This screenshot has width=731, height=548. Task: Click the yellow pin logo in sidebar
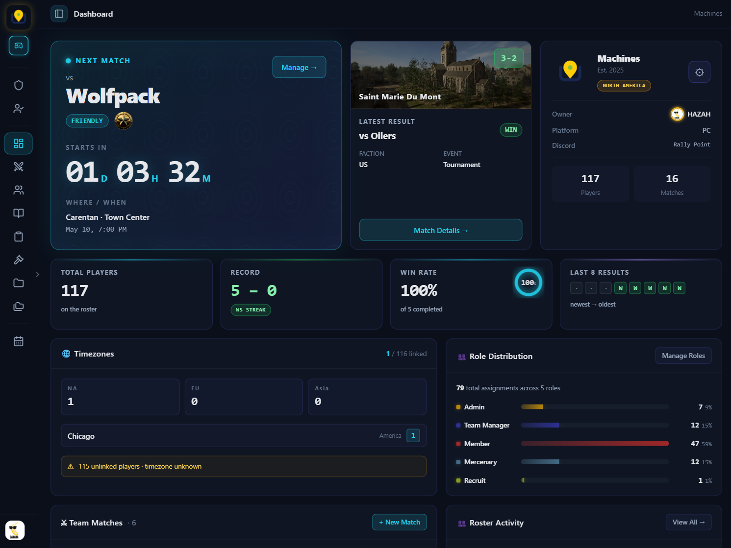tap(19, 17)
